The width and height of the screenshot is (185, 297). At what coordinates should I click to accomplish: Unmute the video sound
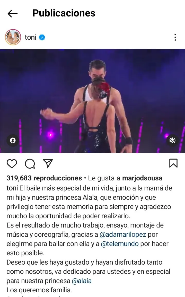(172, 141)
